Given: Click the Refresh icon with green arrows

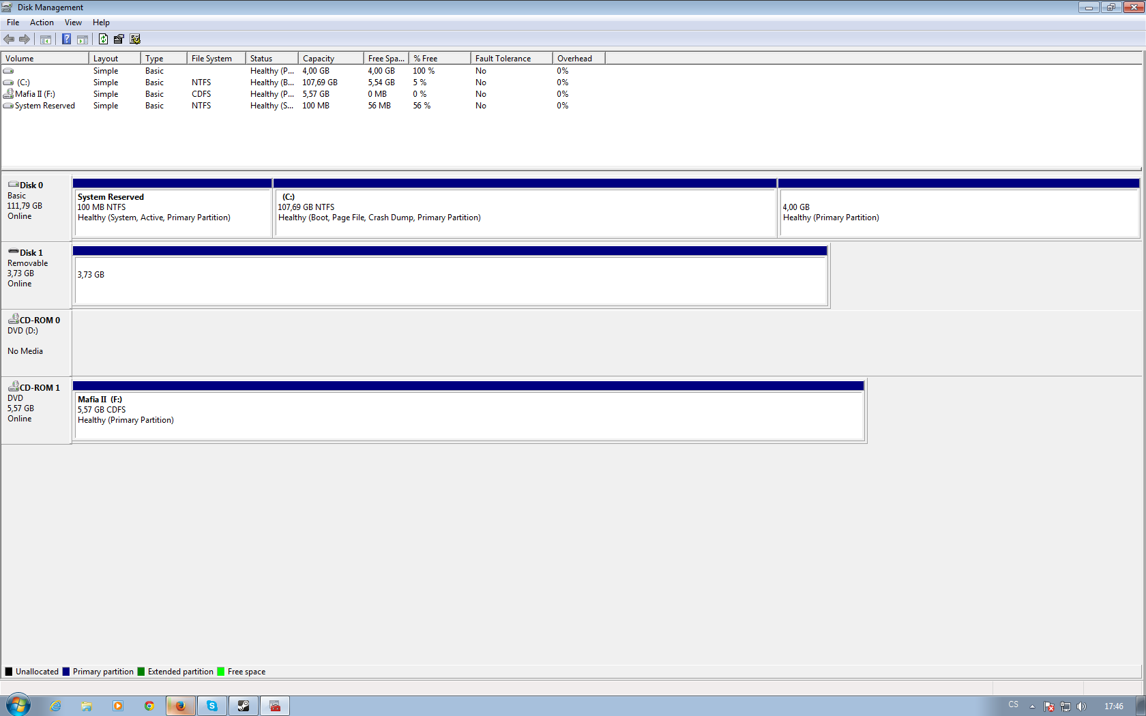Looking at the screenshot, I should (103, 40).
